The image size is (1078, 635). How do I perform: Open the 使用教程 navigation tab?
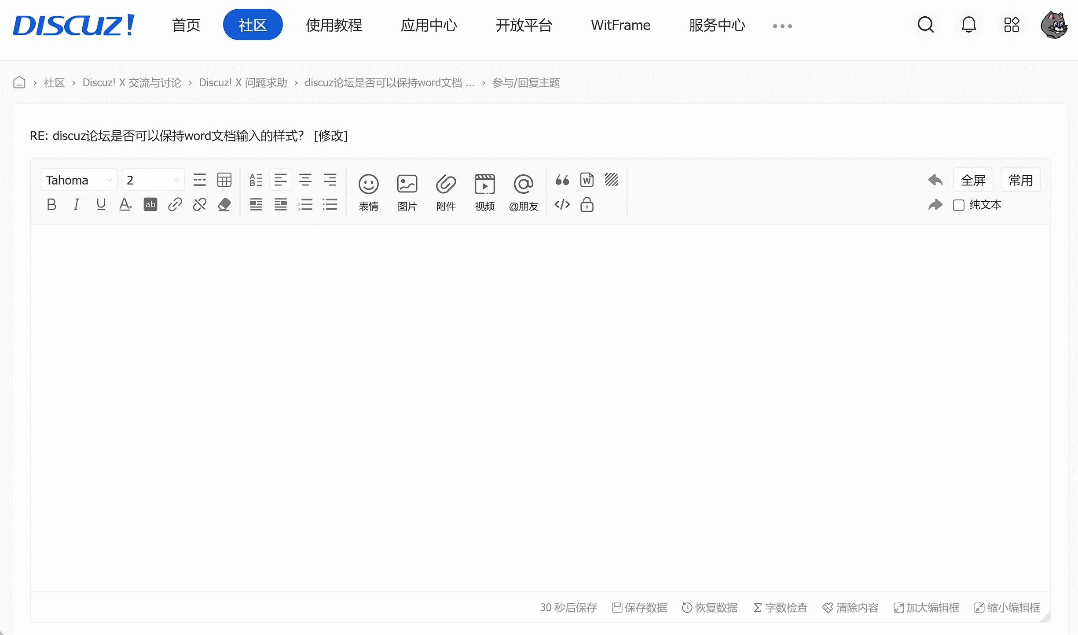pos(334,25)
